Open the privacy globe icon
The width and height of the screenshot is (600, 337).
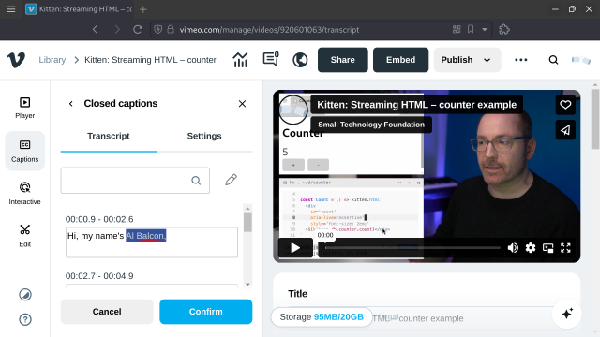click(300, 60)
